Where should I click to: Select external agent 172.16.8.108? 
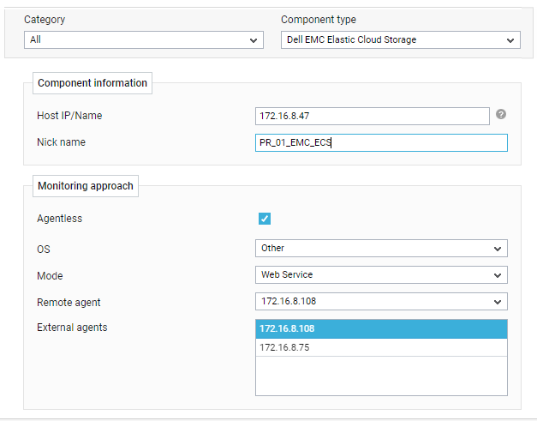(x=381, y=328)
